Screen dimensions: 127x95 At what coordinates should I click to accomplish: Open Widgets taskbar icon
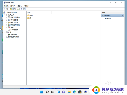click(58, 92)
